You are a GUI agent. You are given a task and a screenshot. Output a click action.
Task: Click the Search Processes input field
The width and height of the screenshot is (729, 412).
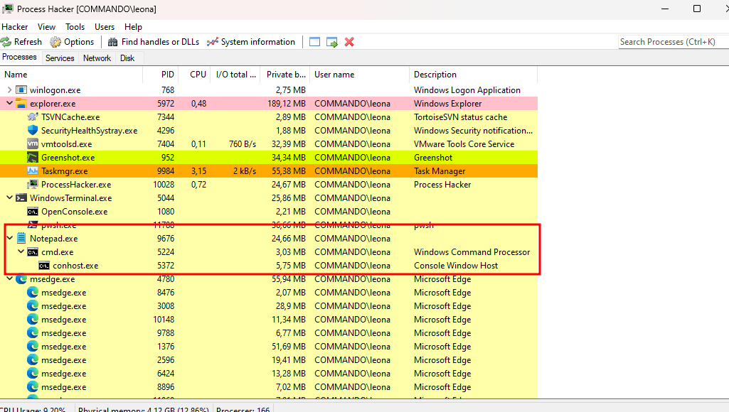coord(672,42)
